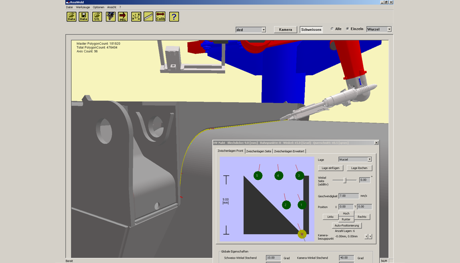This screenshot has width=460, height=263.
Task: Click the Winkel Seite slider handle
Action: 344,180
